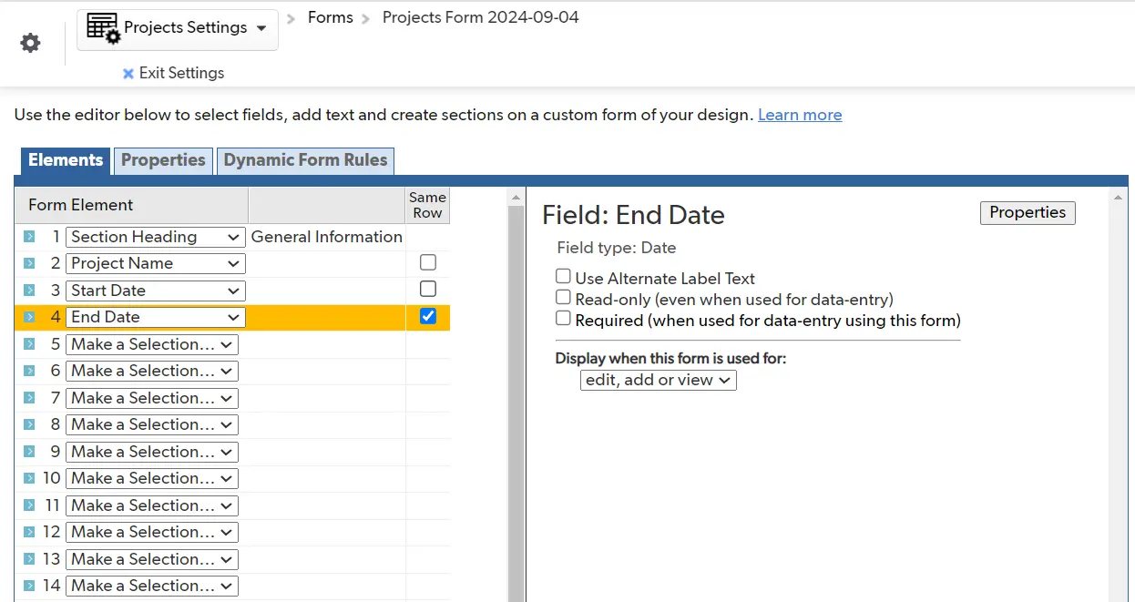Click the blue arrow icon beside Project Name
Viewport: 1135px width, 602px height.
29,263
